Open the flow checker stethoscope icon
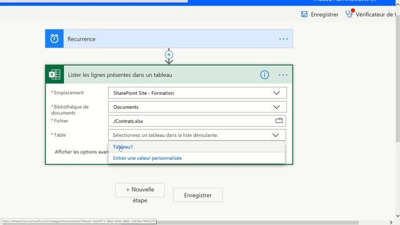400x225 pixels. [349, 14]
